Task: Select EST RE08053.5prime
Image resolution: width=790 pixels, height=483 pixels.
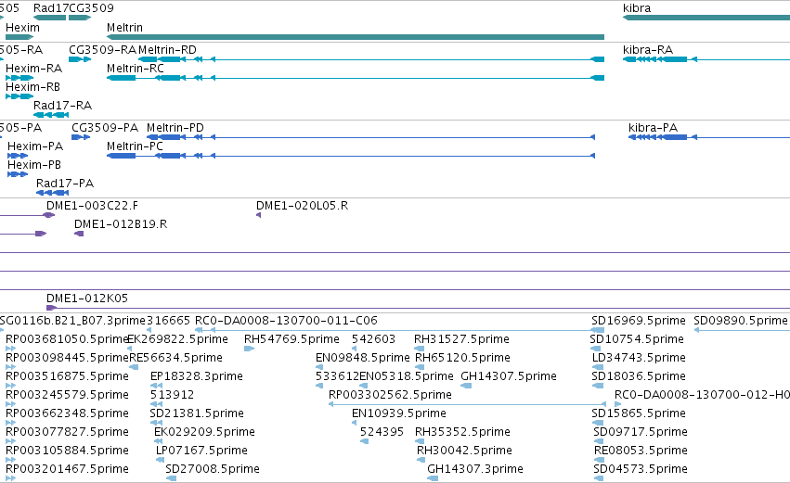Action: pos(641,451)
